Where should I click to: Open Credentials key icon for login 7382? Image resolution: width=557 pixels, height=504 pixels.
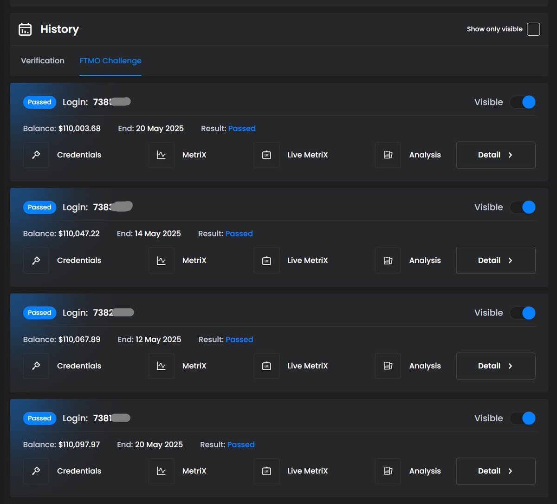pos(36,366)
